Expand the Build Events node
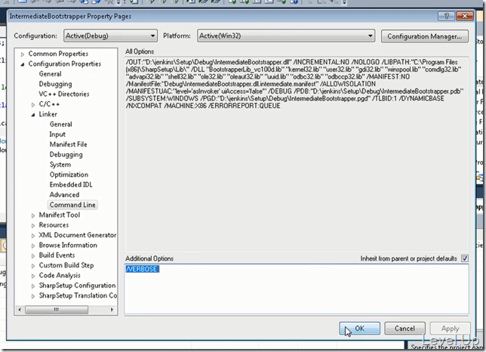Image resolution: width=486 pixels, height=352 pixels. point(33,256)
